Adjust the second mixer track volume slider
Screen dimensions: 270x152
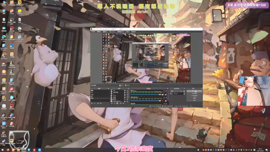coord(146,101)
